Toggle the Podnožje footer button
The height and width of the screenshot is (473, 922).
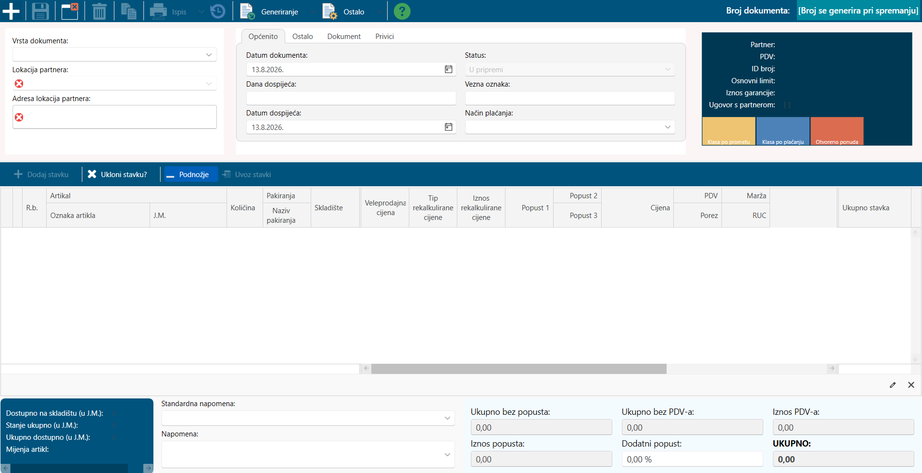pos(191,174)
